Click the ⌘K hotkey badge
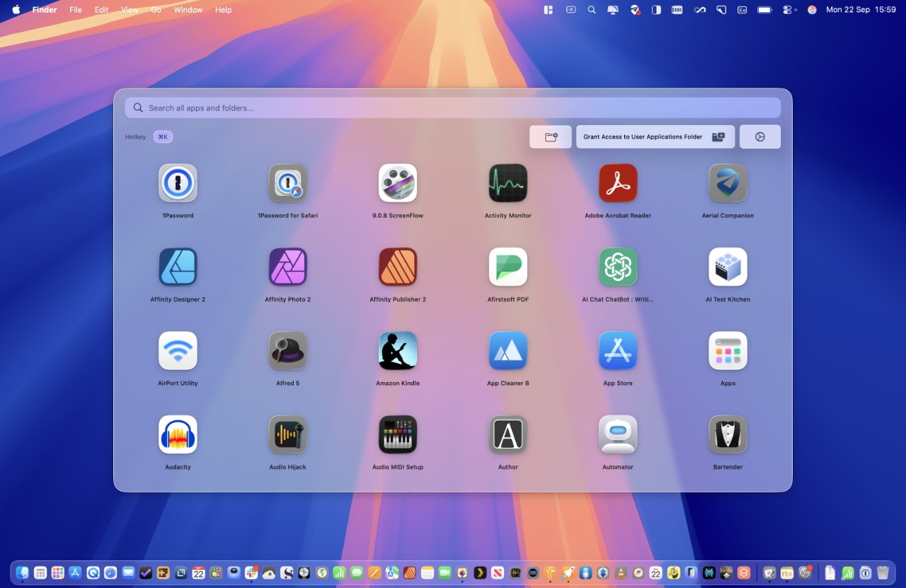The height and width of the screenshot is (588, 906). click(163, 137)
